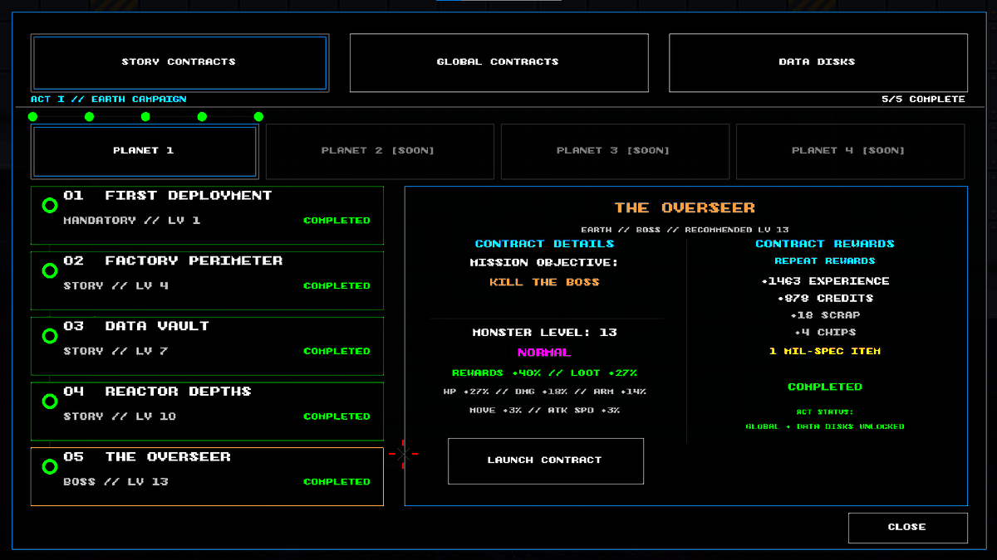Select contract 03 Data Vault
Viewport: 997px width, 560px height.
pyautogui.click(x=207, y=346)
